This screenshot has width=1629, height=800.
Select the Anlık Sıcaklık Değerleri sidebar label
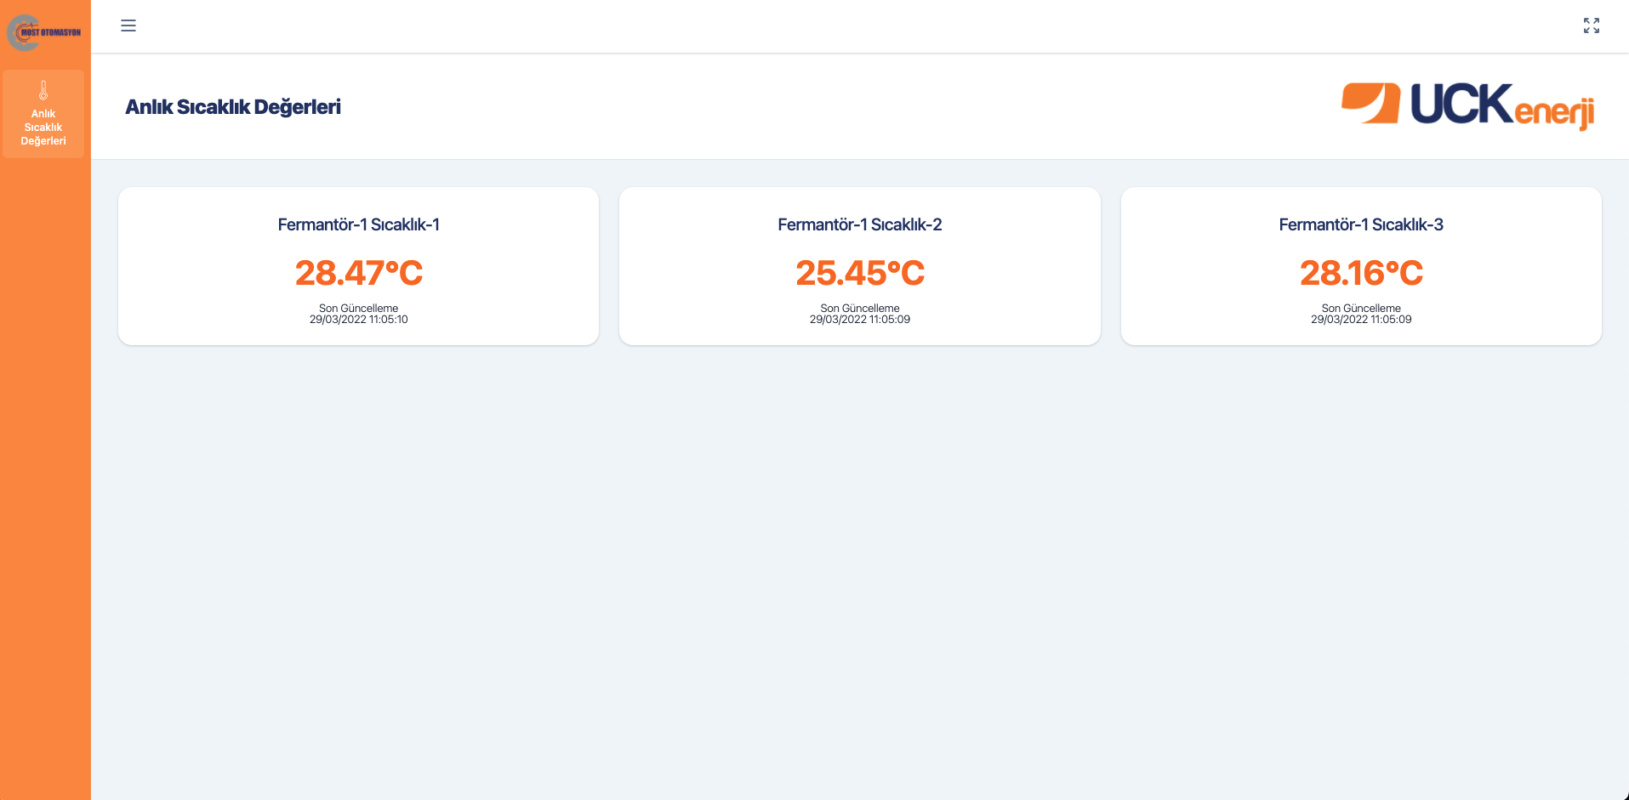coord(43,128)
